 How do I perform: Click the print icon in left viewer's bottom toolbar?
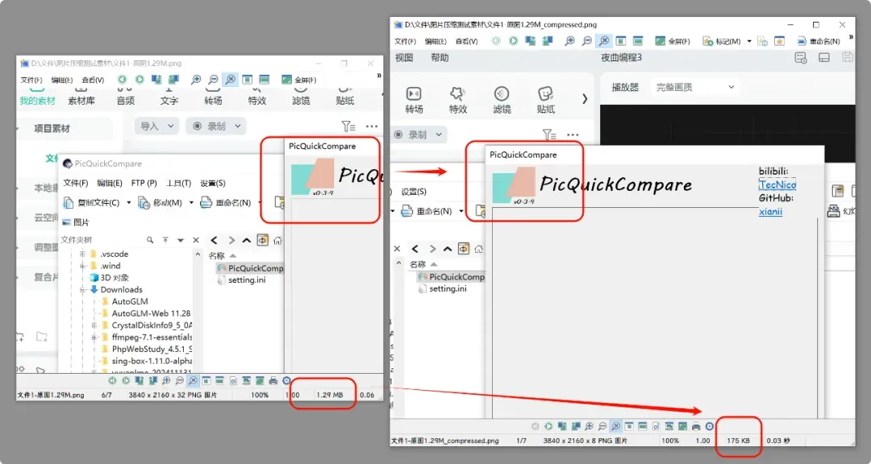[273, 381]
